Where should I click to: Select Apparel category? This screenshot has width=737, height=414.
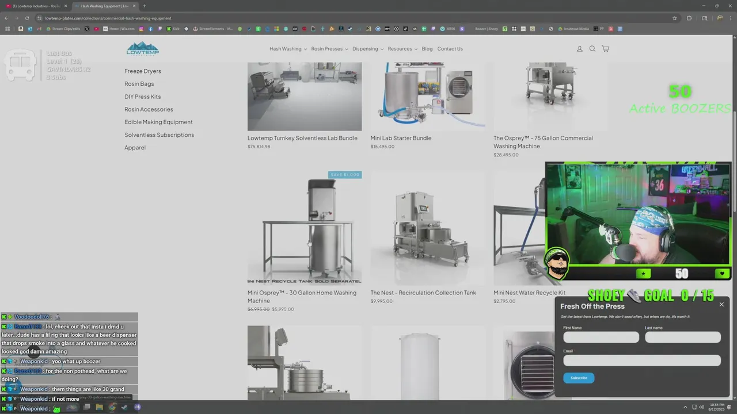tap(135, 147)
